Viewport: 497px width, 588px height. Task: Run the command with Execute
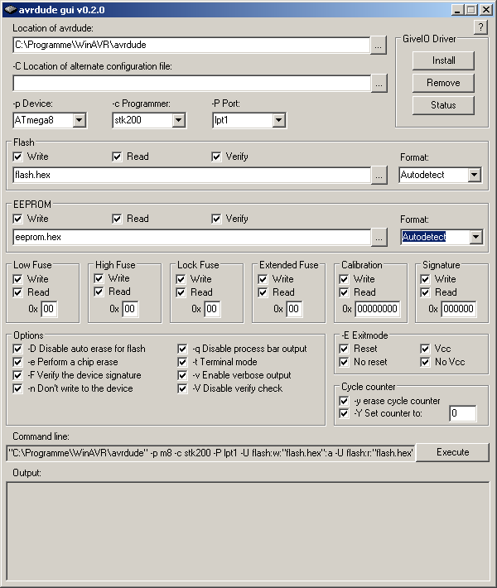coord(453,452)
